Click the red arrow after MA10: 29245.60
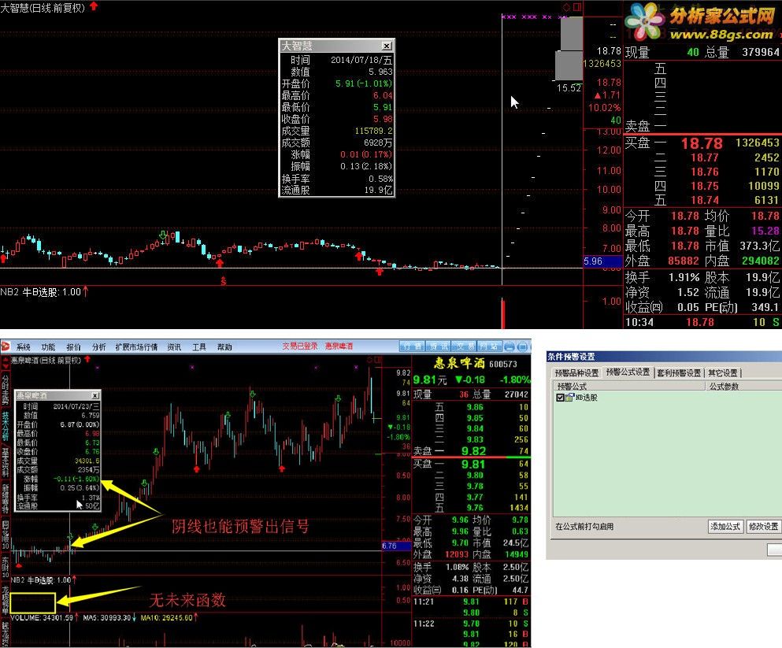This screenshot has width=782, height=648. pos(195,617)
